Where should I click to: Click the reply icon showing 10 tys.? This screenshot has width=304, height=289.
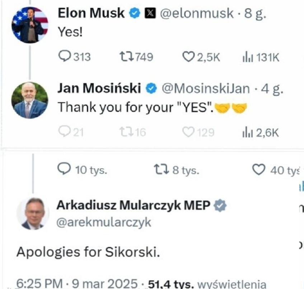click(x=65, y=170)
